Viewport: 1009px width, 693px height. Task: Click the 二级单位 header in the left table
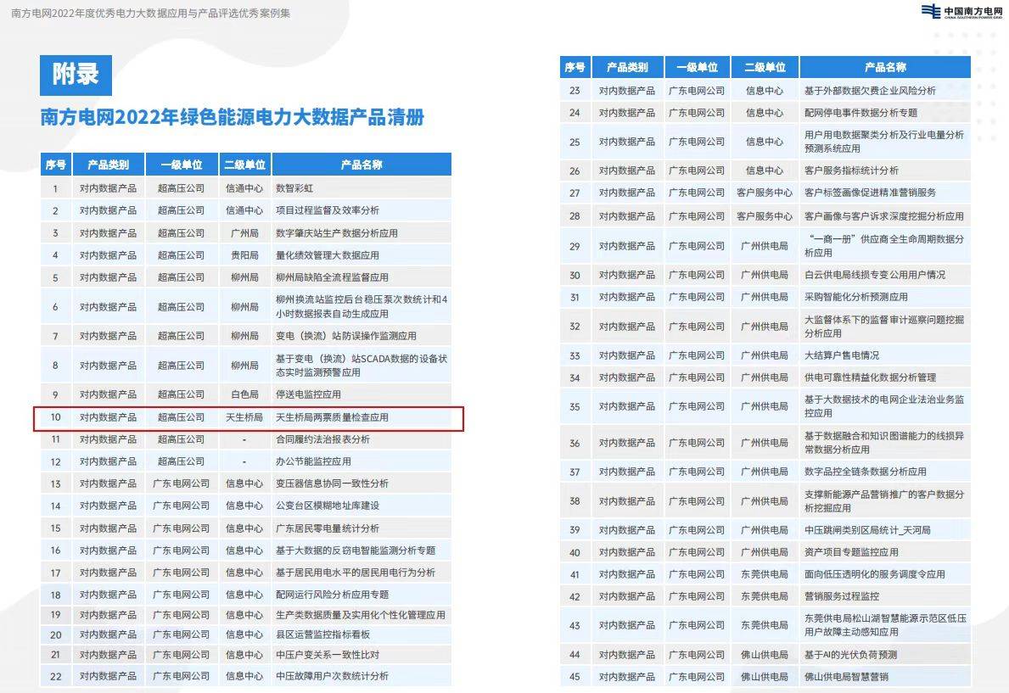coord(244,165)
